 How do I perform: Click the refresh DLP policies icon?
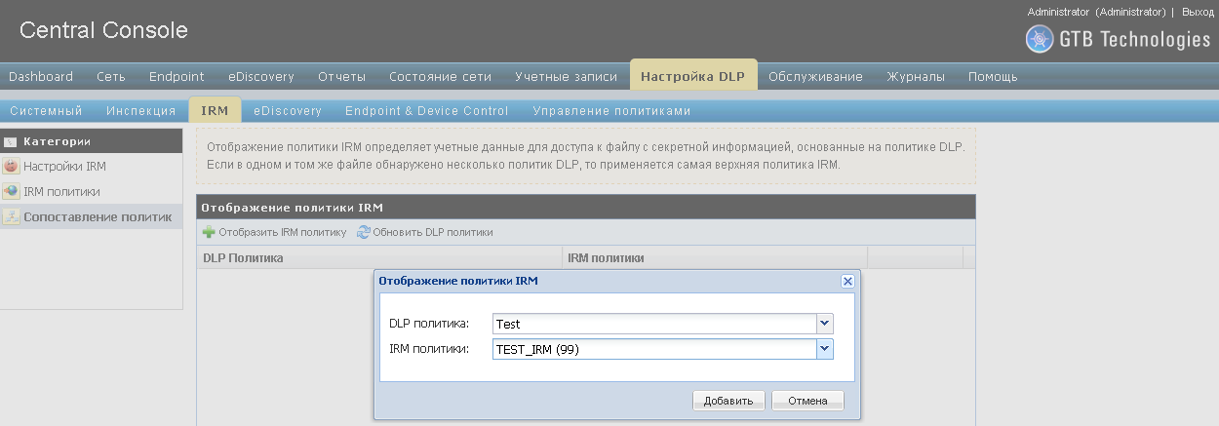click(364, 232)
